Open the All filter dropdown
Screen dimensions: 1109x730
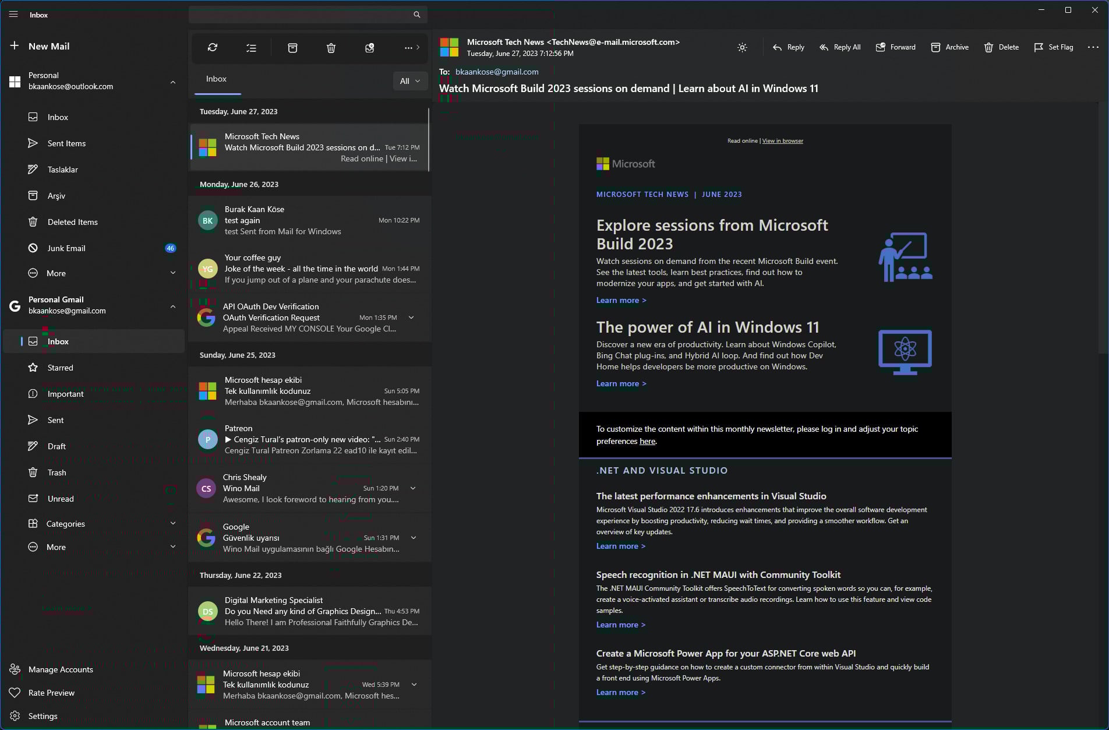coord(410,81)
